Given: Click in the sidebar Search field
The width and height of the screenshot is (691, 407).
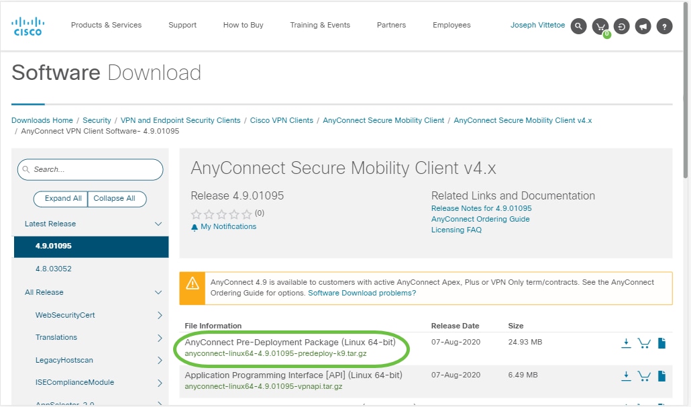Looking at the screenshot, I should (x=91, y=170).
